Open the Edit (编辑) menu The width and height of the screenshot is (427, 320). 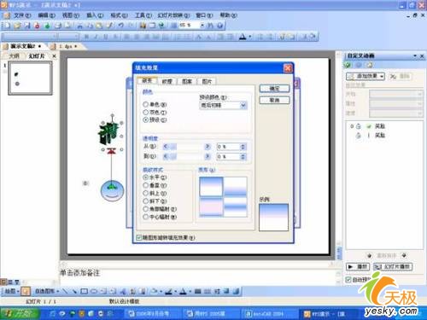46,15
